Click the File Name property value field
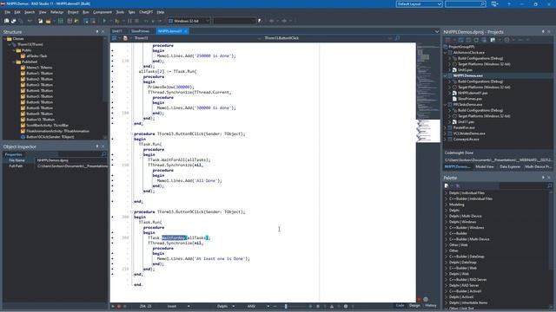Viewport: 556px width, 312px height. pos(71,160)
